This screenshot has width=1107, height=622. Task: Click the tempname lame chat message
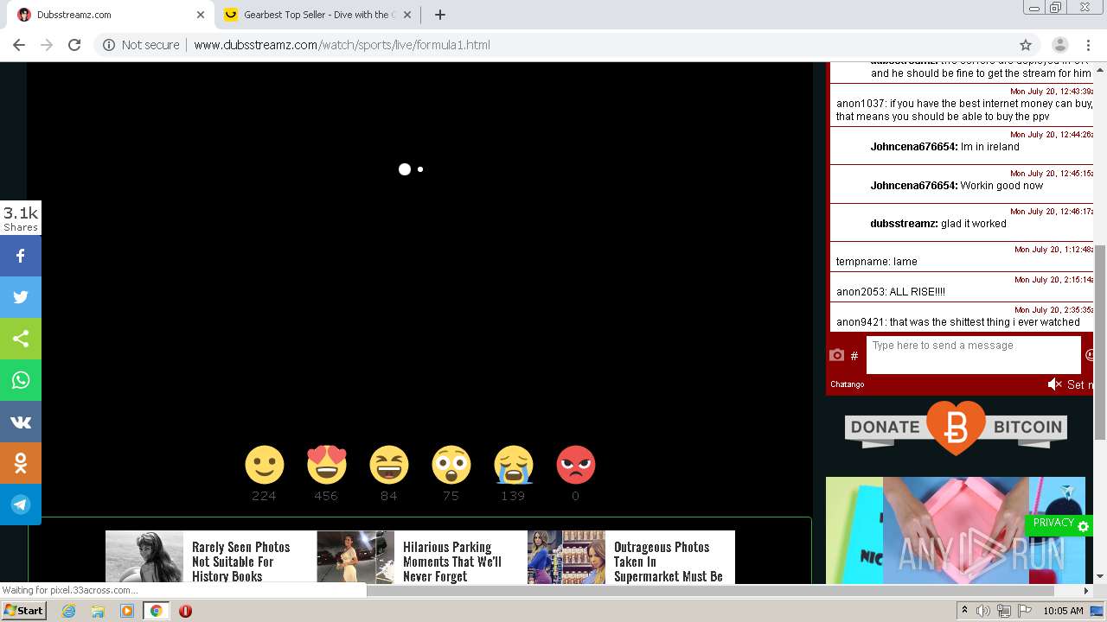877,262
